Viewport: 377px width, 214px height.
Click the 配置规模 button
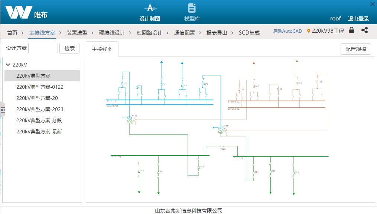pyautogui.click(x=355, y=49)
